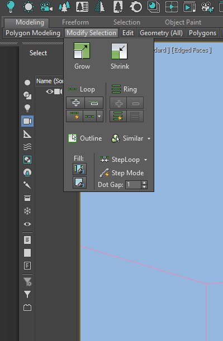
Task: Switch to the Freeform ribbon tab
Action: click(x=75, y=22)
